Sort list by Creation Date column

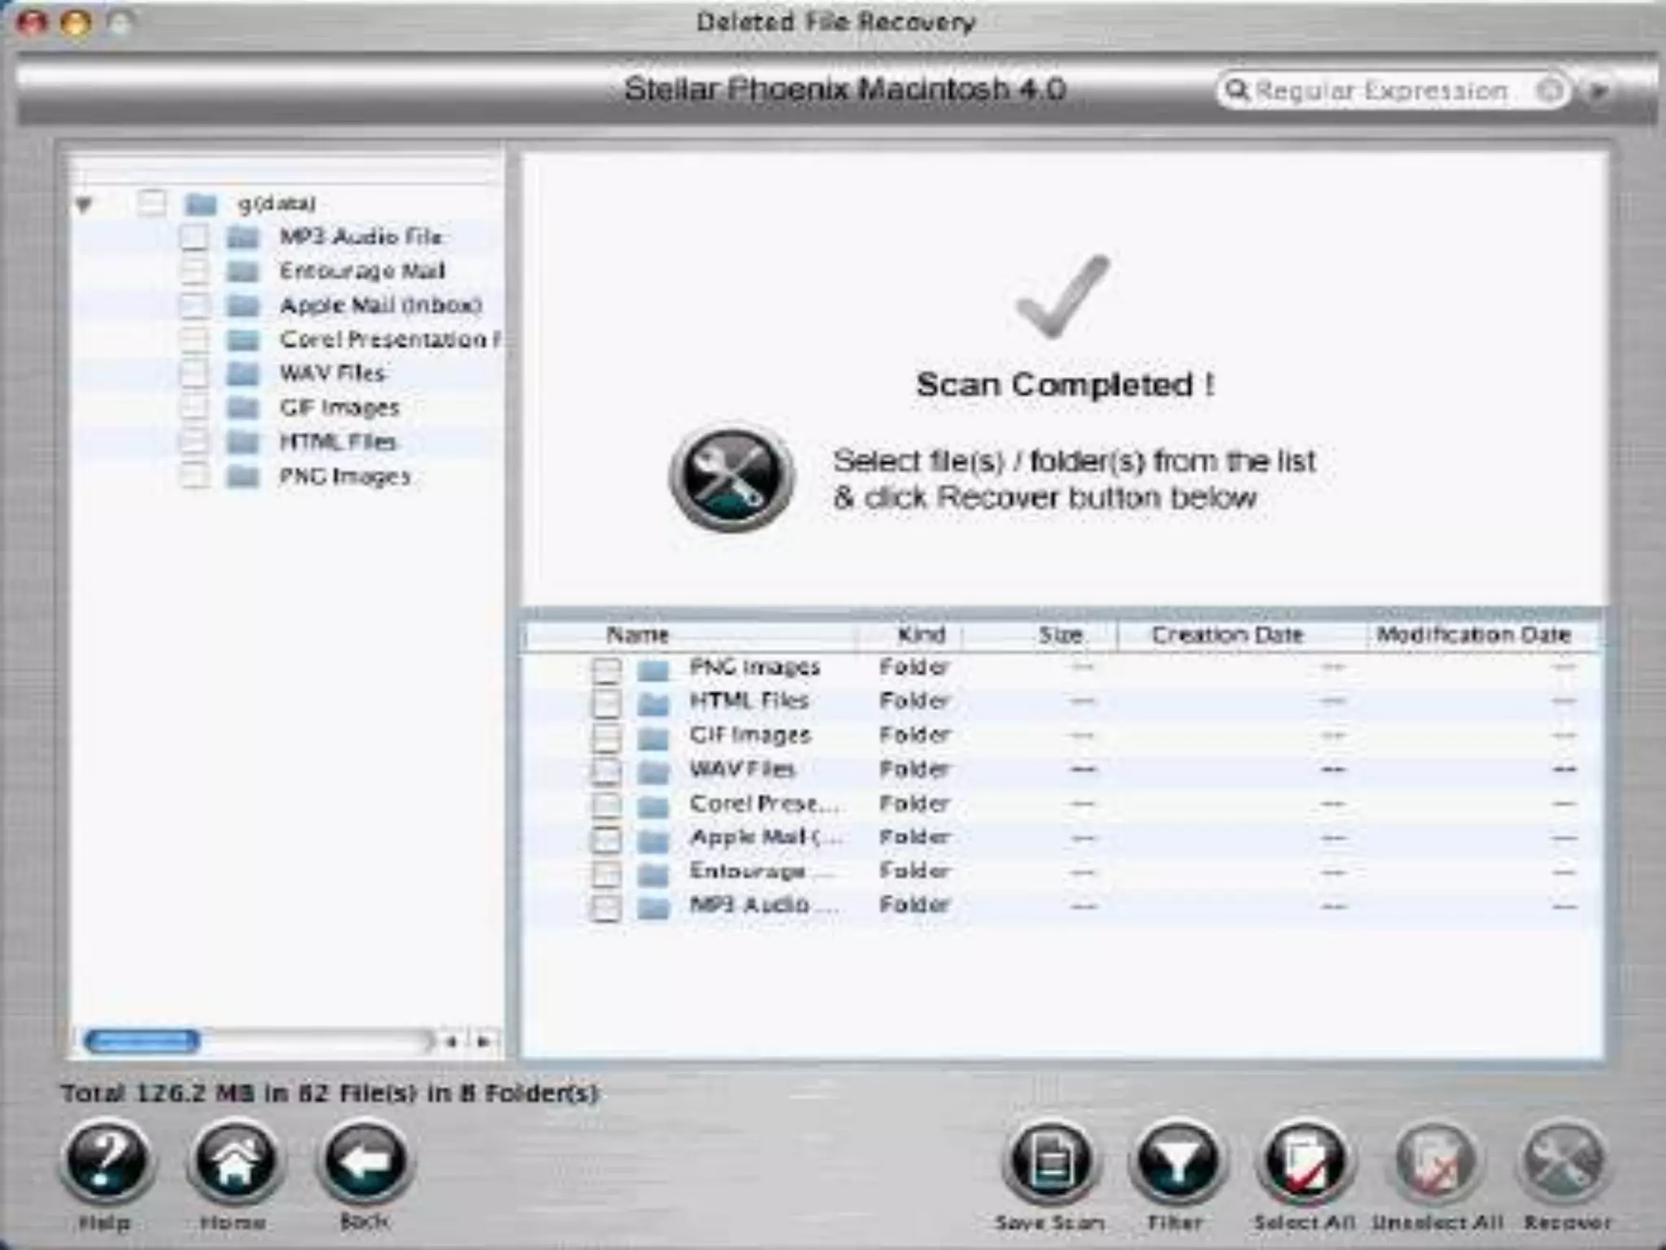pos(1227,635)
